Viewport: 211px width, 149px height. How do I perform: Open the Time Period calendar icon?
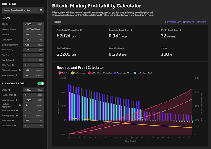41,10
